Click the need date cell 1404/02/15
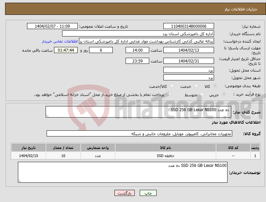 click(x=28, y=155)
